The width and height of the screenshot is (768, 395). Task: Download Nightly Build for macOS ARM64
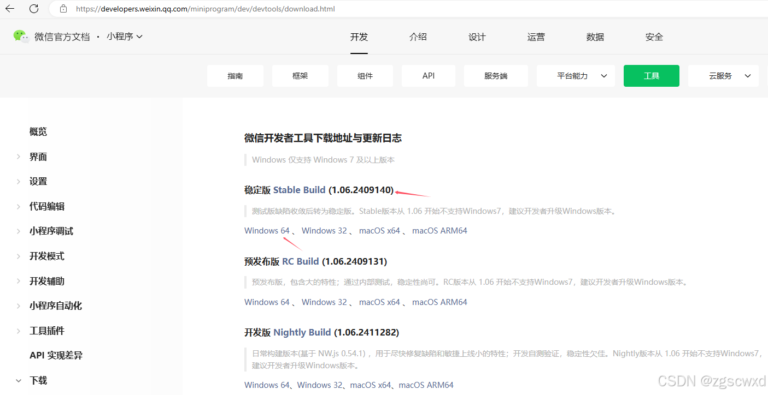click(x=426, y=385)
